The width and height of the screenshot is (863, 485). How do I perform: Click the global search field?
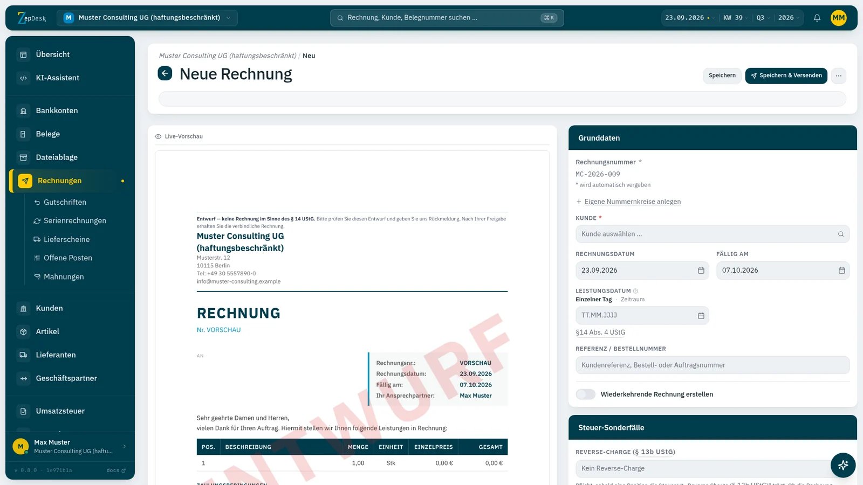(x=447, y=18)
